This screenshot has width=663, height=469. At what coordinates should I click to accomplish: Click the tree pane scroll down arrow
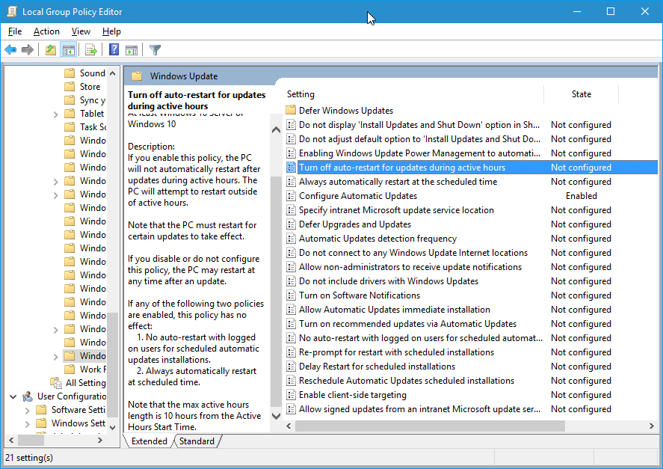[112, 427]
